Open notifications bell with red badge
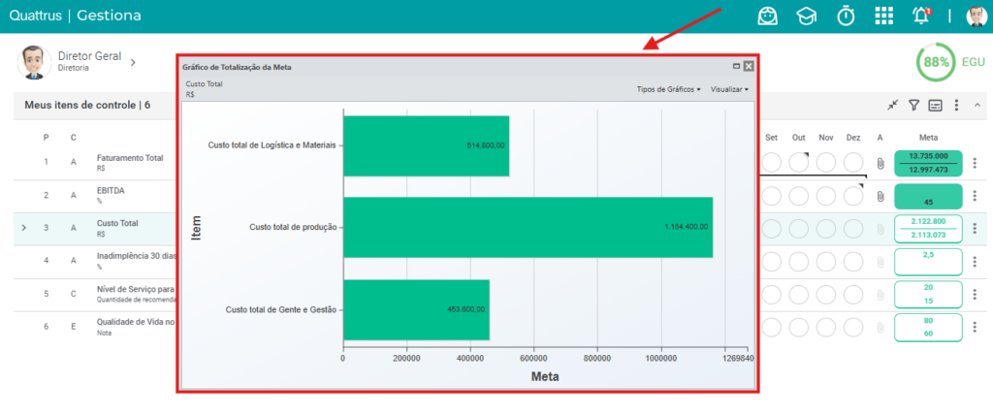This screenshot has width=993, height=415. click(x=921, y=16)
